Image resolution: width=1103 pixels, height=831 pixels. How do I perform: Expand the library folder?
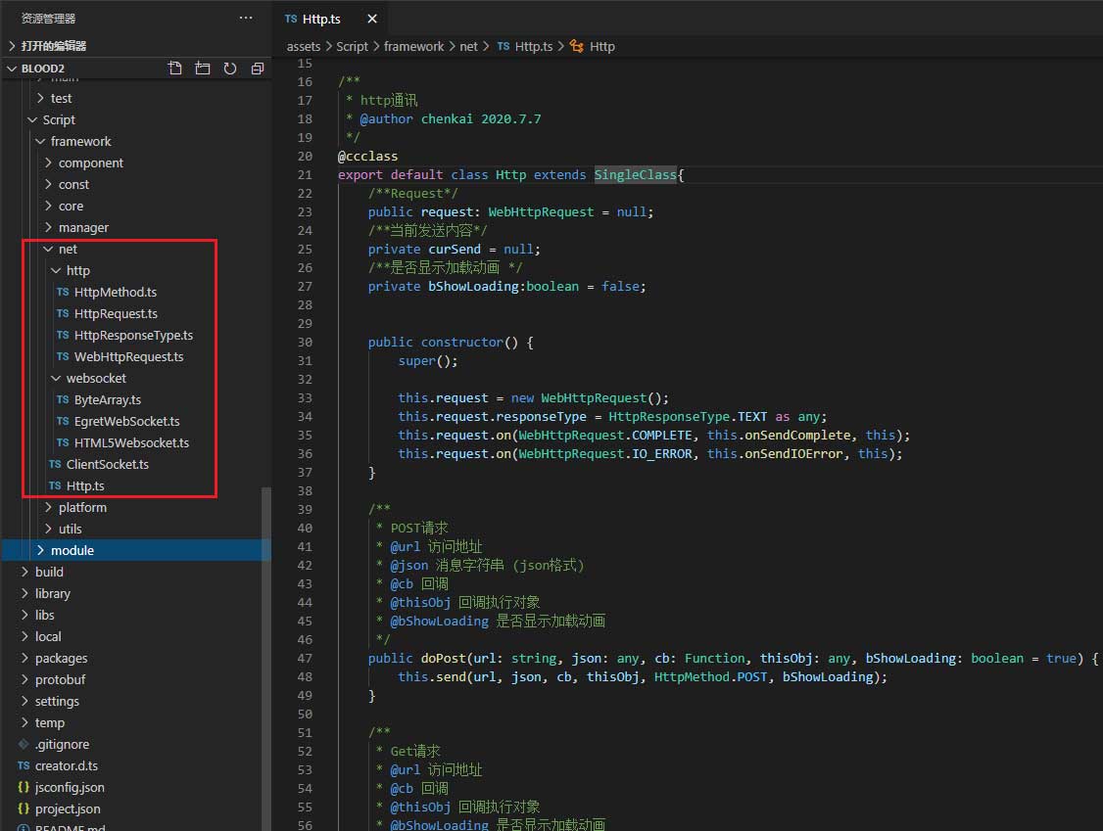(x=24, y=593)
